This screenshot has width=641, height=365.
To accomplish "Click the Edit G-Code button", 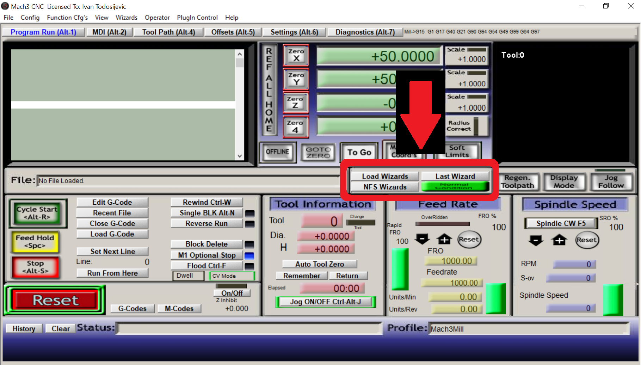I will click(112, 202).
